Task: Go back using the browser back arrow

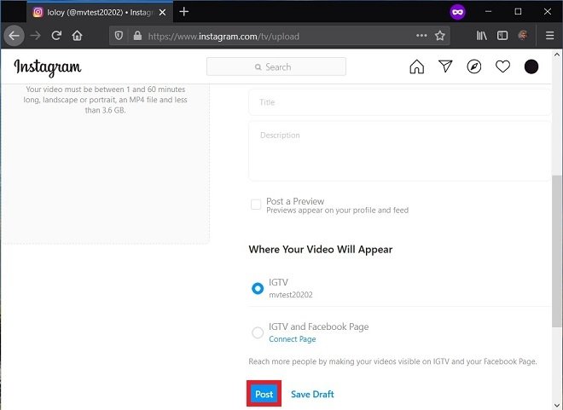Action: [x=14, y=36]
